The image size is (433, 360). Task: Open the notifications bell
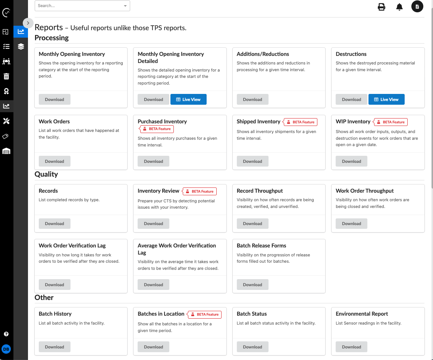point(399,7)
